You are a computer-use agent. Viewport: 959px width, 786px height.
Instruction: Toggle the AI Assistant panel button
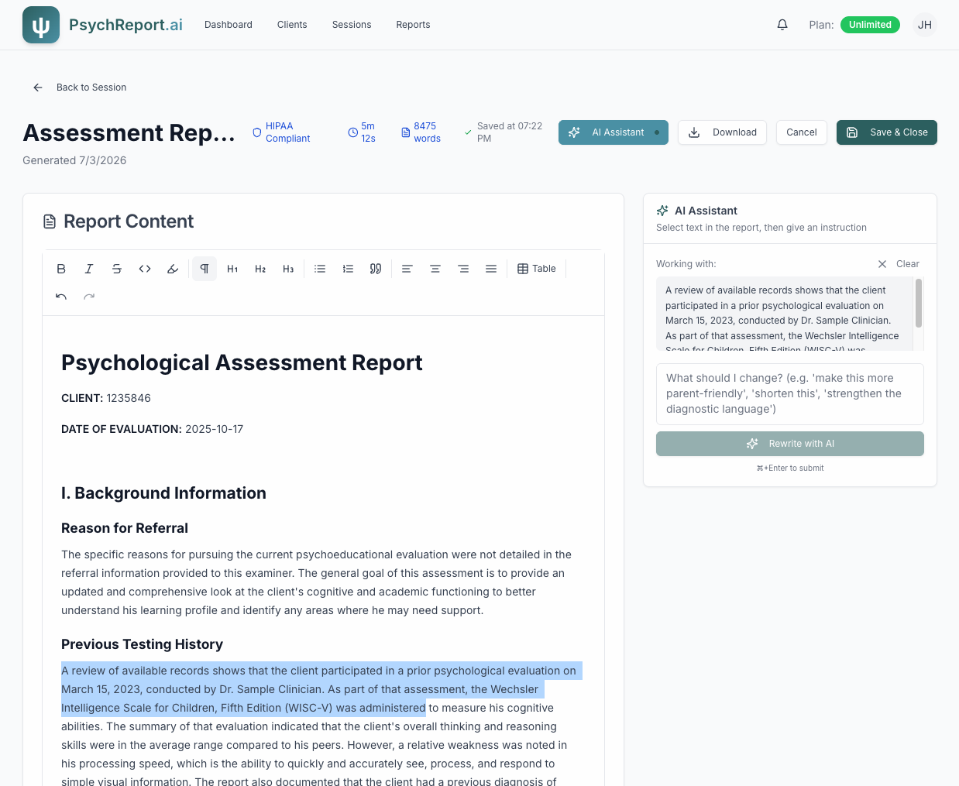pyautogui.click(x=614, y=132)
